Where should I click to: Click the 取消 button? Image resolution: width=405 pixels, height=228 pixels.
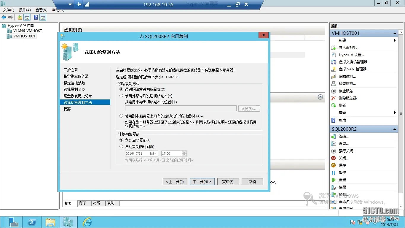coord(252,182)
